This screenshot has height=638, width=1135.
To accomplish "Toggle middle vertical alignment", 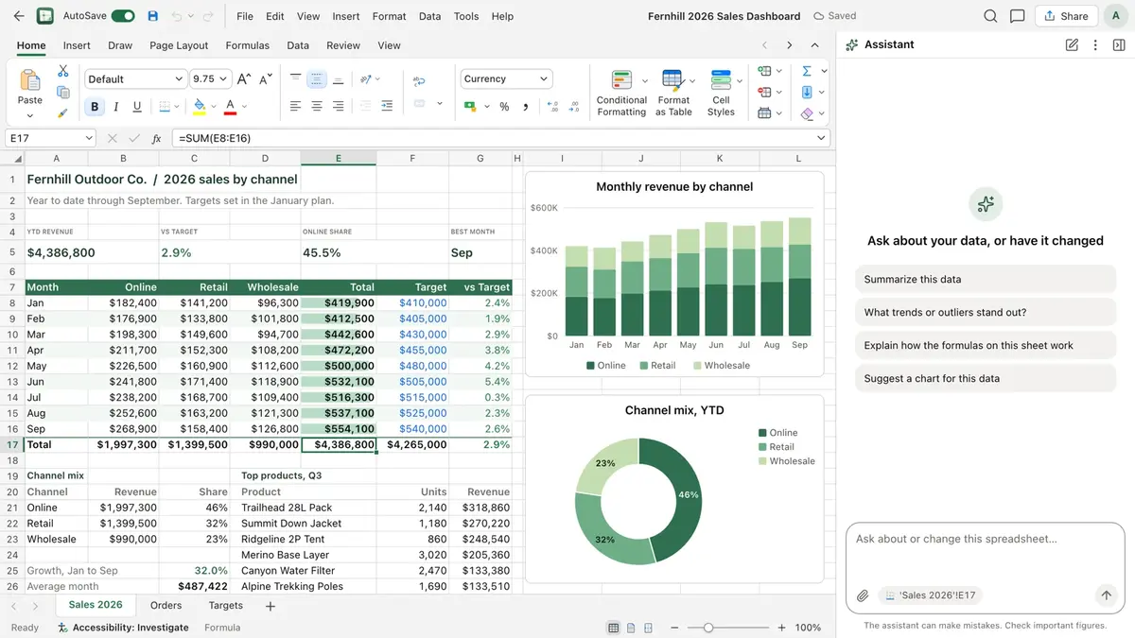I will tap(317, 79).
